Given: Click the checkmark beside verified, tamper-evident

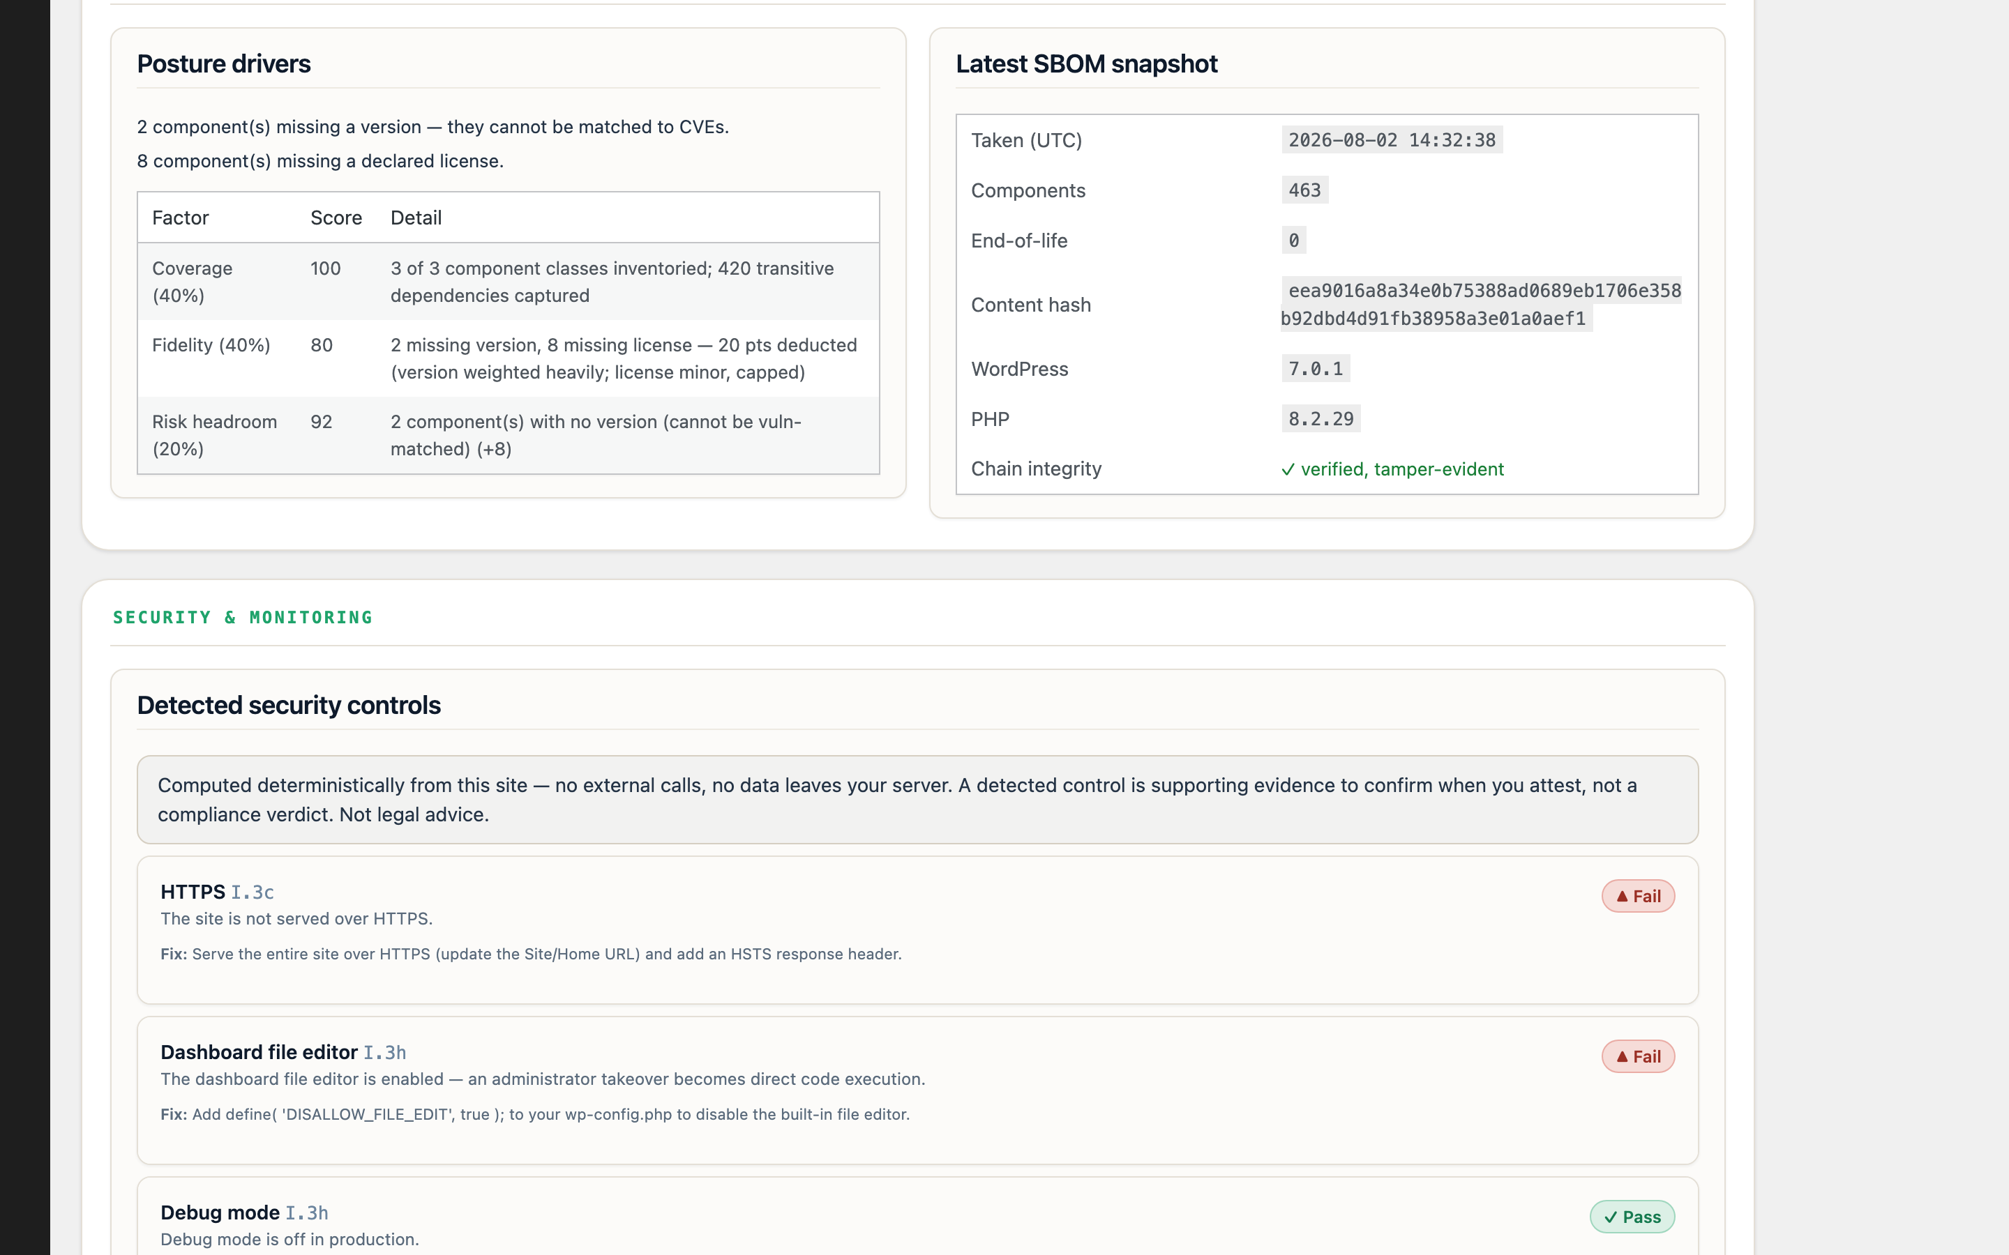Looking at the screenshot, I should click(x=1288, y=470).
